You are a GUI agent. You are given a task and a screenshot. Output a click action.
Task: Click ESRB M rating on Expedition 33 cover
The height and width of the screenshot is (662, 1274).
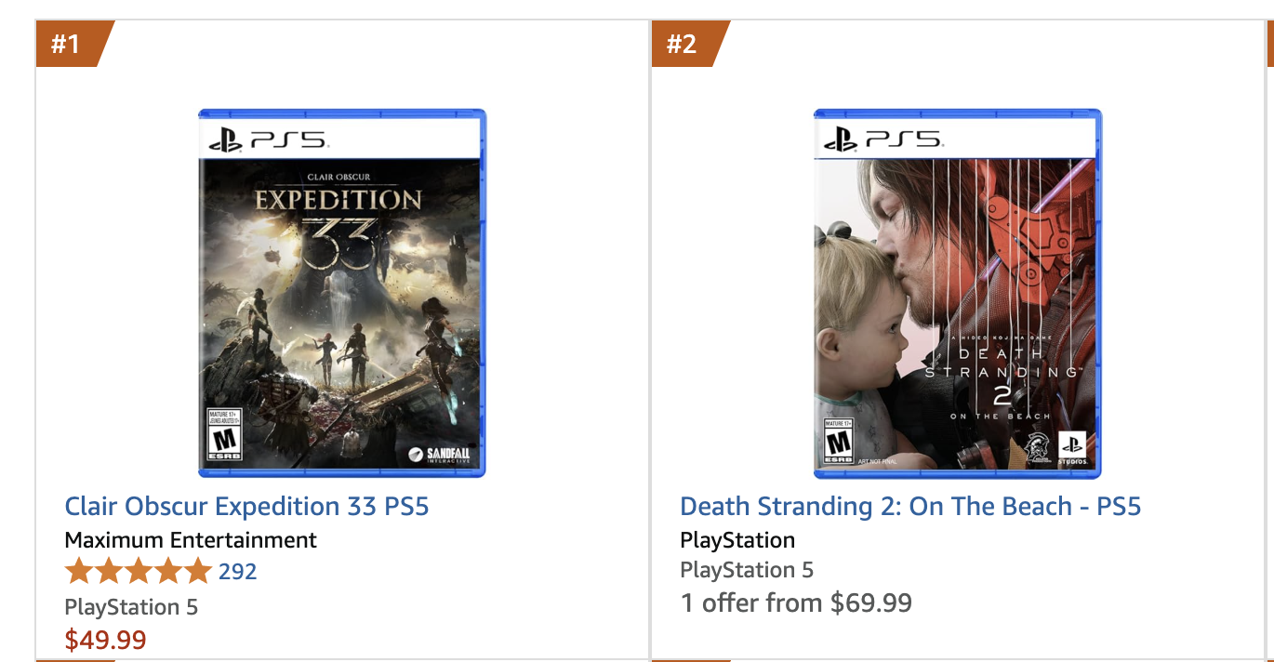[x=224, y=433]
